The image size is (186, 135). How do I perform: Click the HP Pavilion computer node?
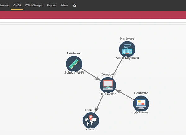pyautogui.click(x=108, y=85)
